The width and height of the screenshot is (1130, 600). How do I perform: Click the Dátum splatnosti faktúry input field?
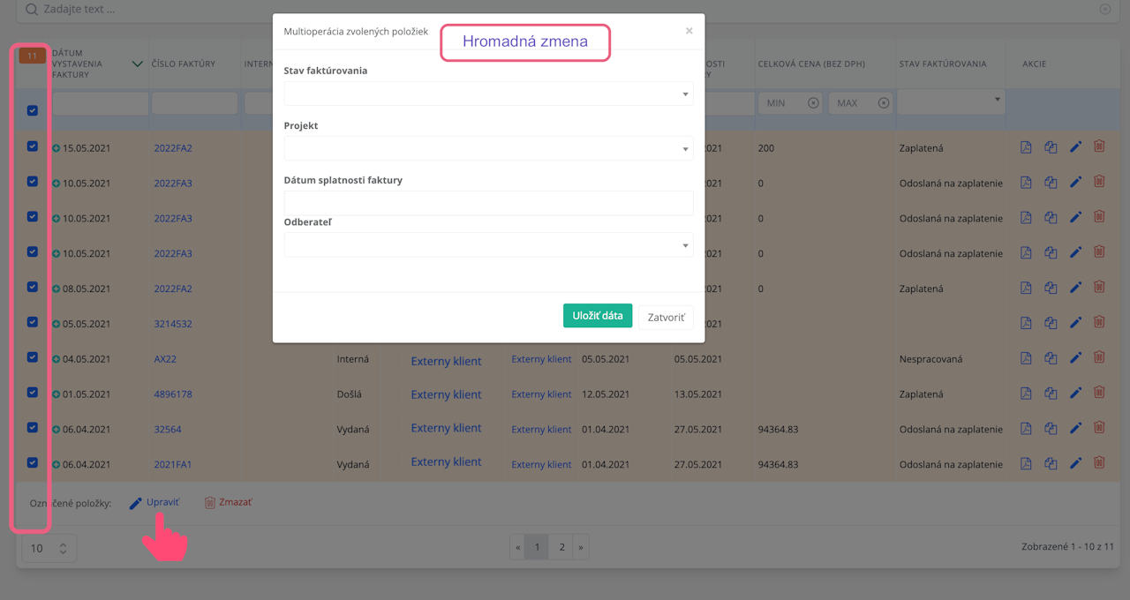pos(488,203)
